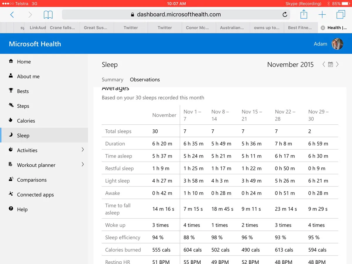Expand the Activities submenu chevron
The height and width of the screenshot is (264, 352).
pyautogui.click(x=83, y=150)
